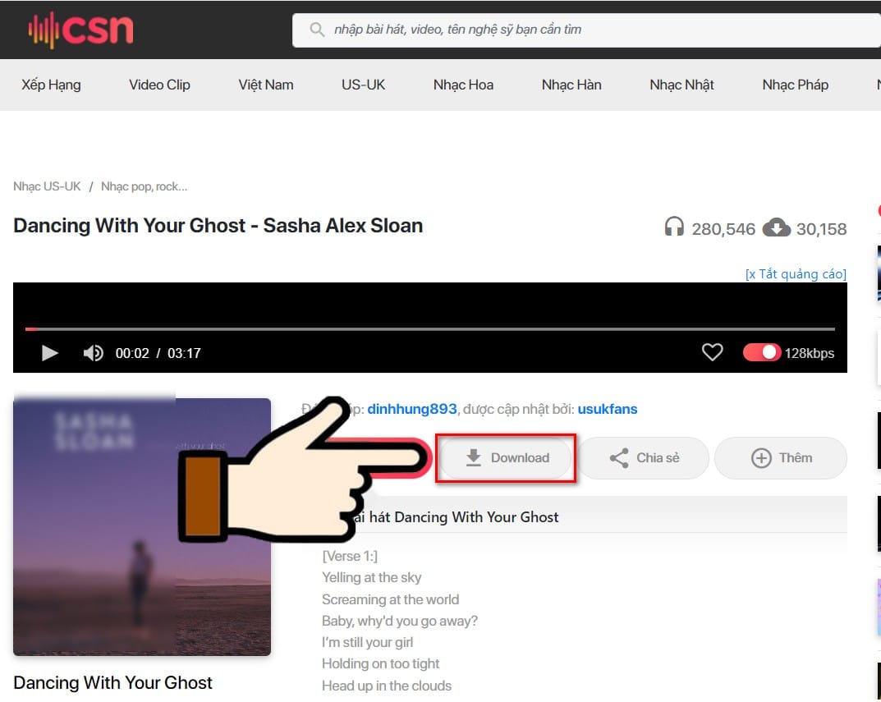Image resolution: width=881 pixels, height=702 pixels.
Task: Go to the US-UK menu item
Action: [x=363, y=85]
